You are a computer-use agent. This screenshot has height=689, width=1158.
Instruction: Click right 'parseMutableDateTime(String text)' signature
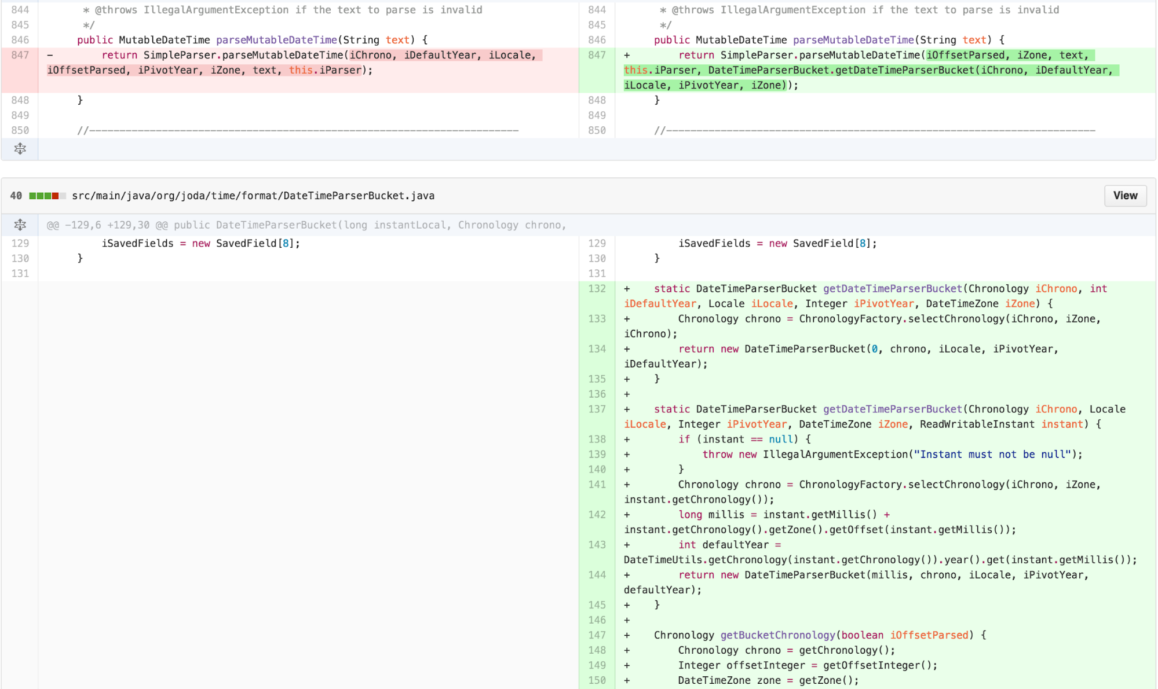892,40
